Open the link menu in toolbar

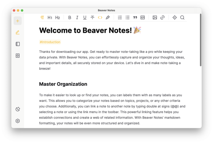click(x=162, y=17)
